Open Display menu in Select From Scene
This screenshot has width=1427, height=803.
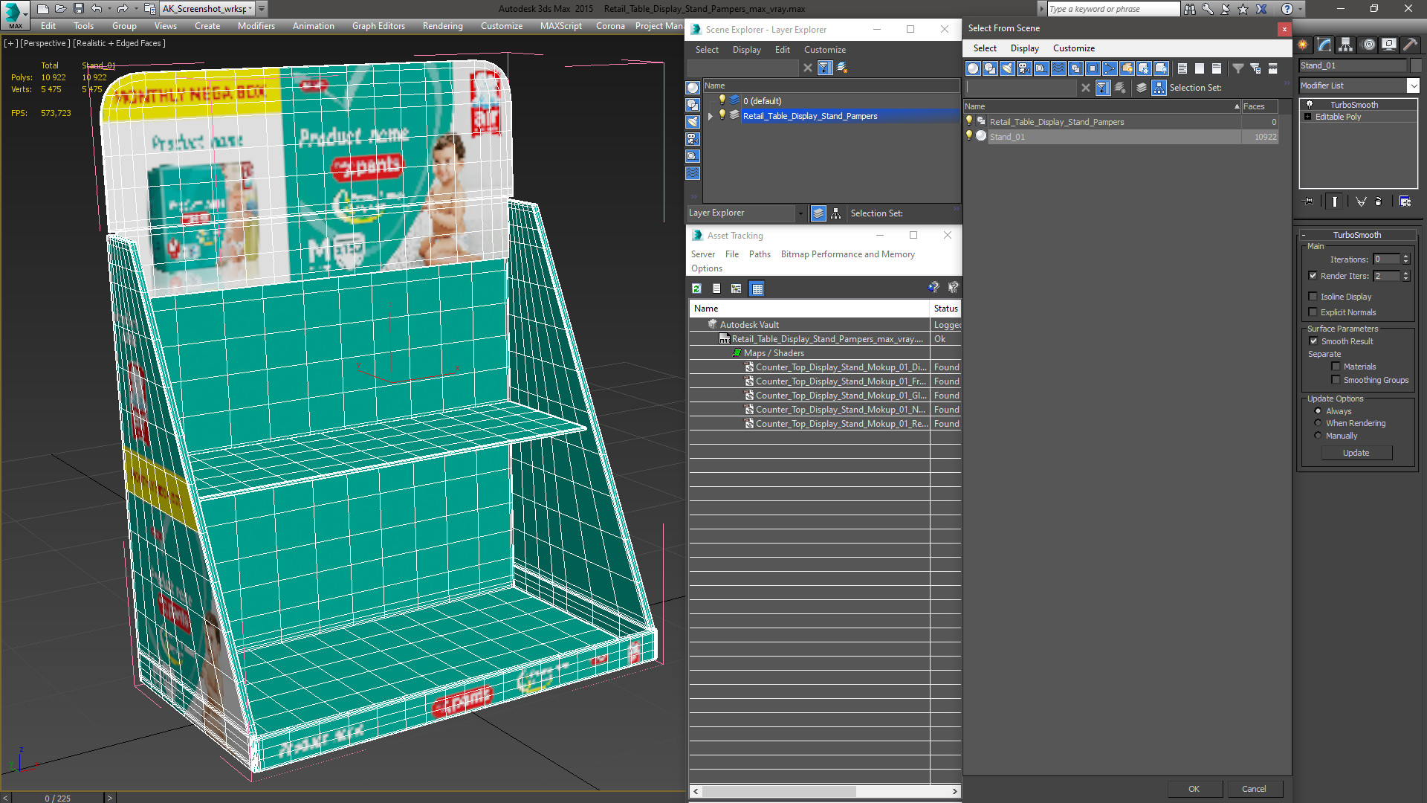1024,48
